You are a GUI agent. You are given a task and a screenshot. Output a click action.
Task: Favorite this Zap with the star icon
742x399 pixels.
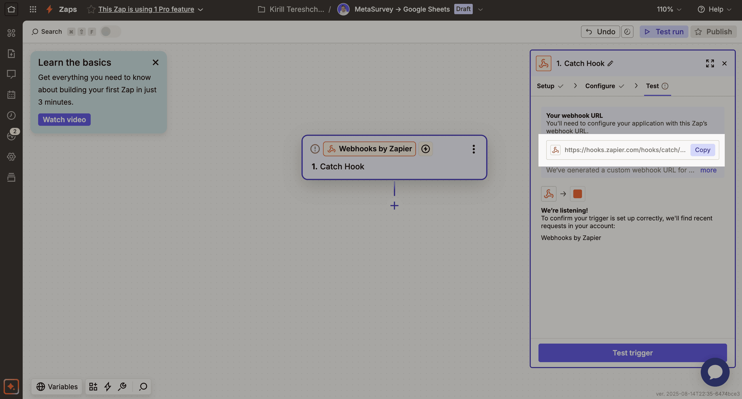coord(91,9)
